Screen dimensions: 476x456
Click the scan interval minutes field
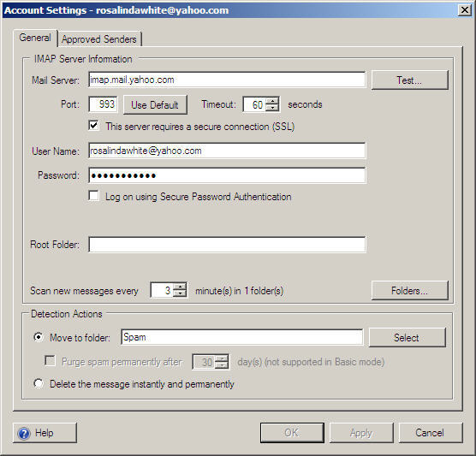click(162, 290)
